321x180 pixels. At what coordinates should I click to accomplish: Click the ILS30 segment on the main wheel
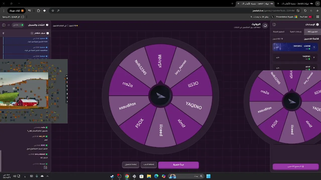point(193,84)
